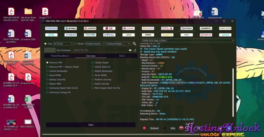
Task: Select the Relock Bootloader option
Action: [102, 71]
